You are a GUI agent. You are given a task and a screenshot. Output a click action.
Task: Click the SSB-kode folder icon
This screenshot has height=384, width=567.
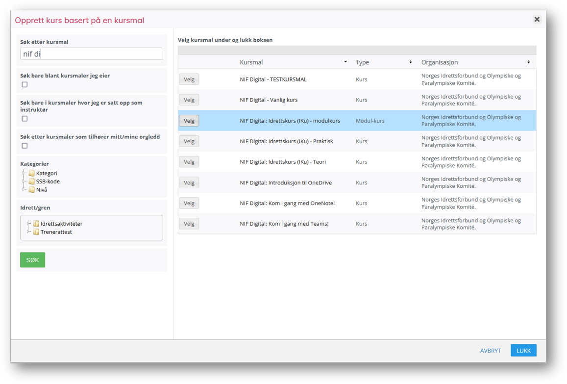point(32,181)
